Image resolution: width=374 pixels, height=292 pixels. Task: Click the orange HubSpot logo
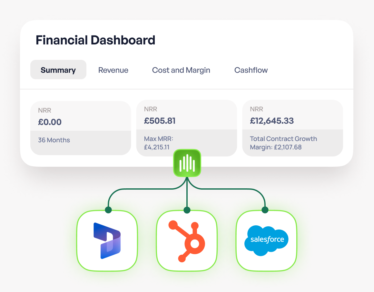pyautogui.click(x=187, y=240)
